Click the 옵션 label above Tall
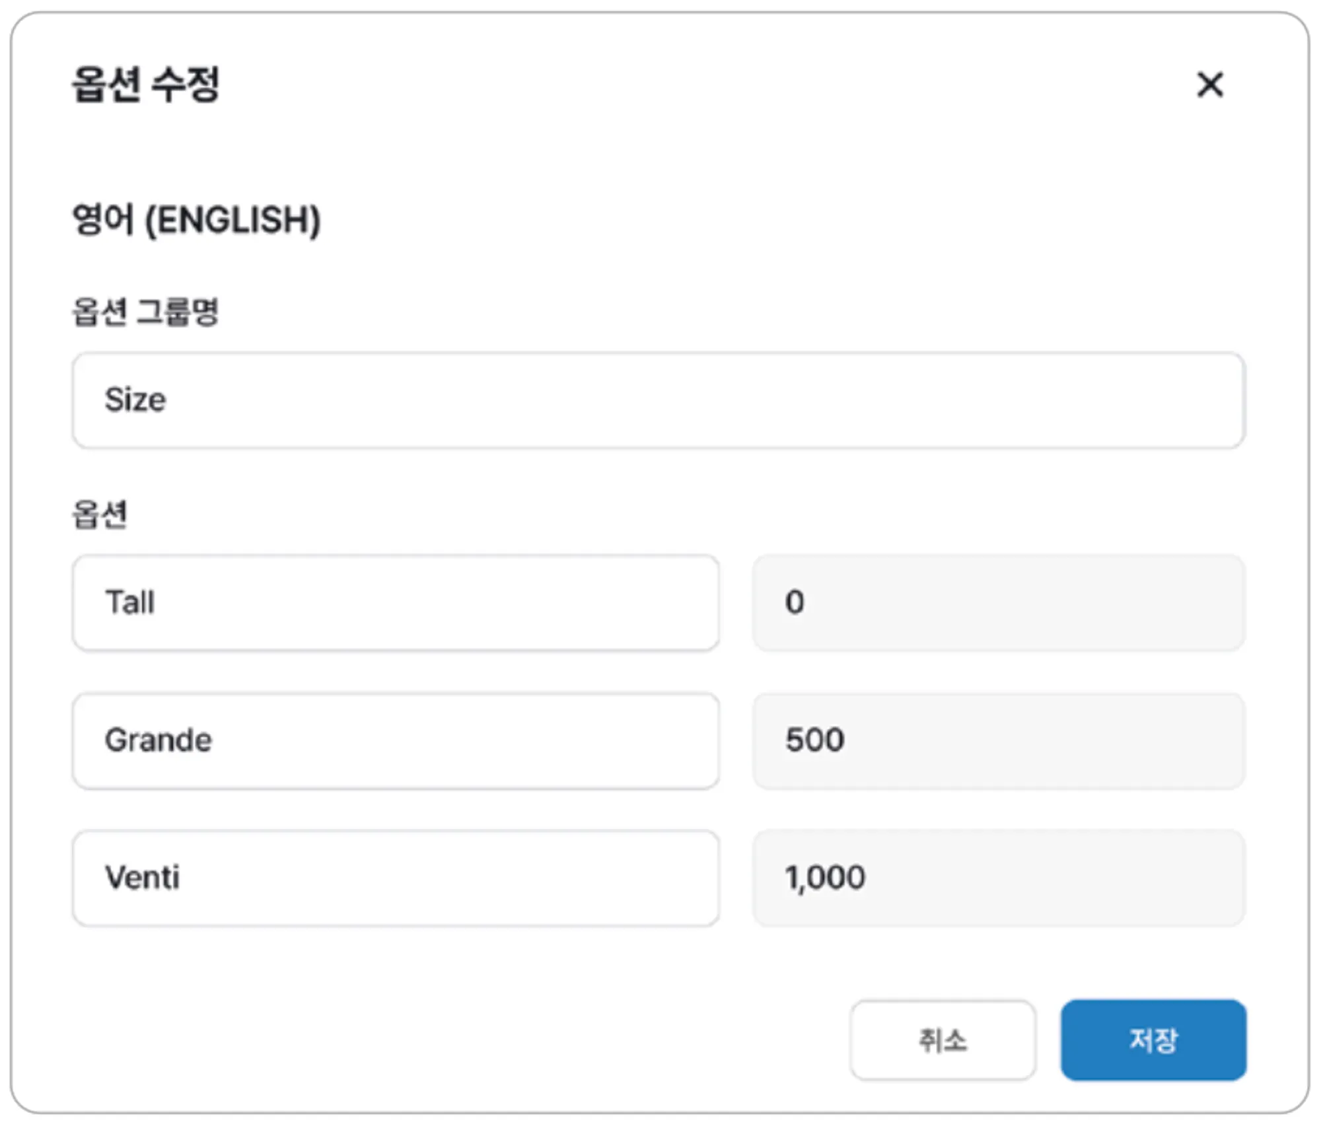The width and height of the screenshot is (1321, 1134). (x=99, y=514)
